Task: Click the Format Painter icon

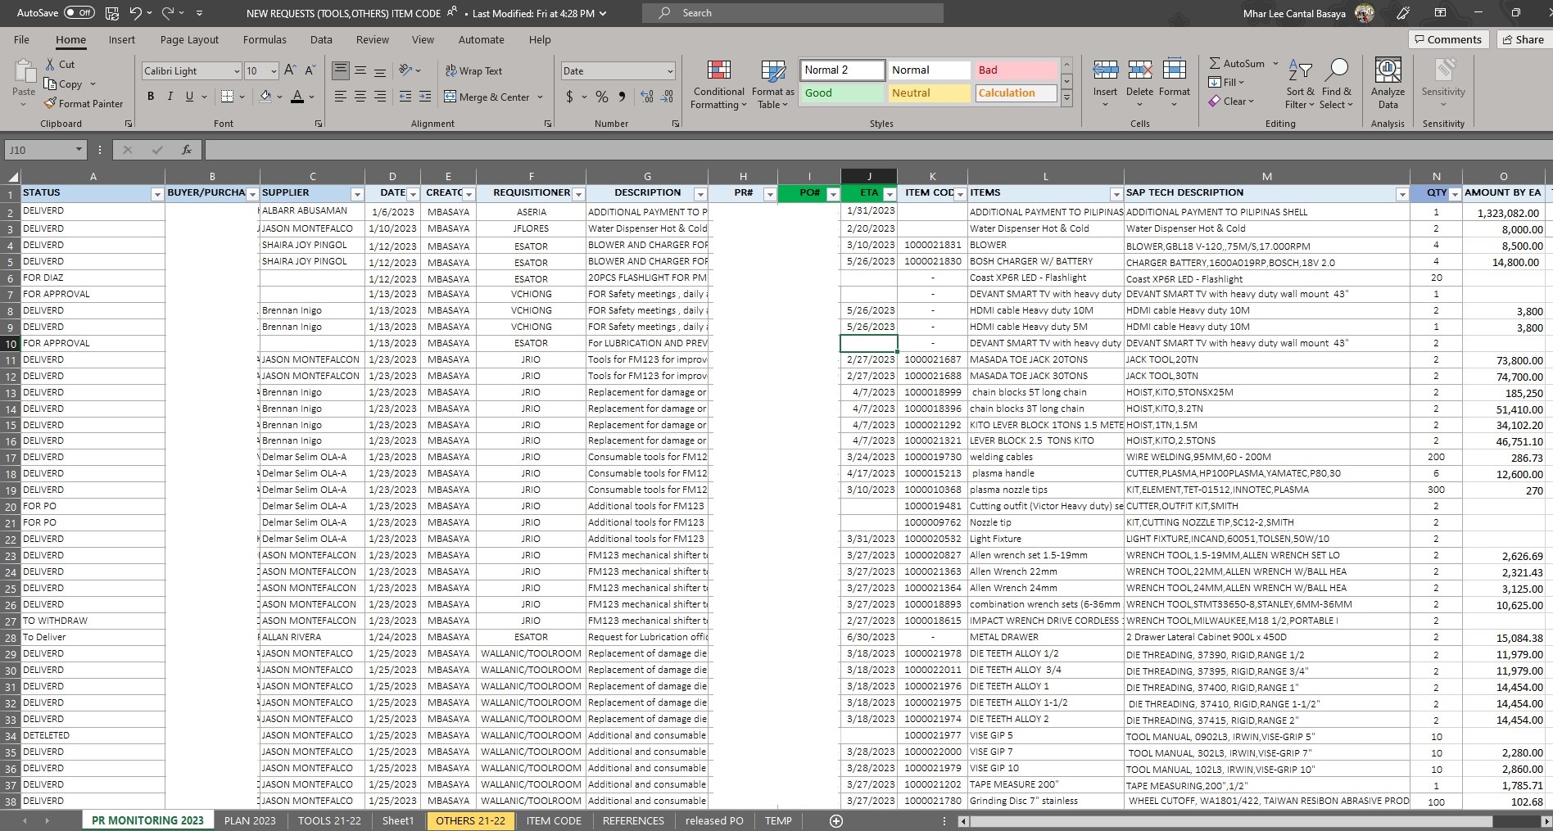Action: [51, 104]
